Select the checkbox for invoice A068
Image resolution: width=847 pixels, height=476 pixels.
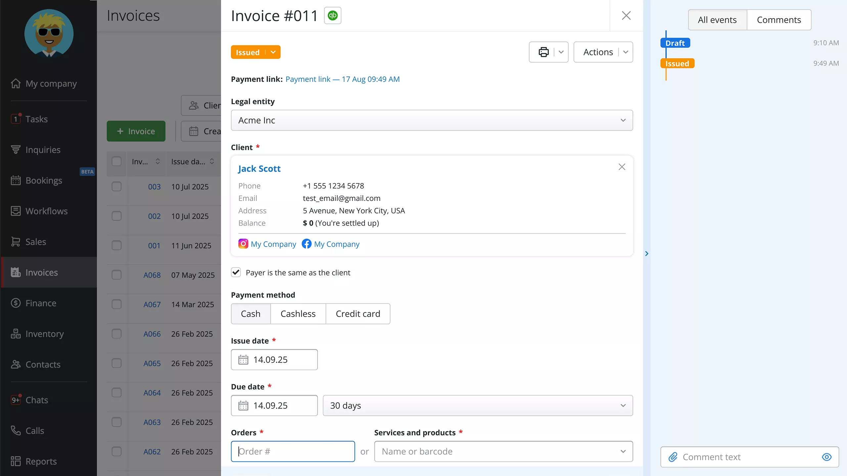[117, 275]
